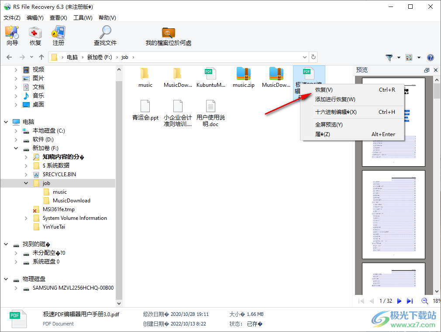441x332 pixels.
Task: Choose 全屏预览(Y) in context menu
Action: [x=352, y=124]
